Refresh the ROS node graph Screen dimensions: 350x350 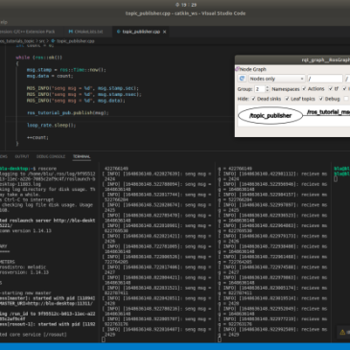coord(242,79)
